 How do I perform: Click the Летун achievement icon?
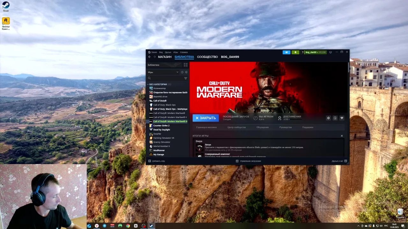point(200,148)
